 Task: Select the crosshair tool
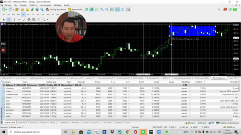pos(9,19)
